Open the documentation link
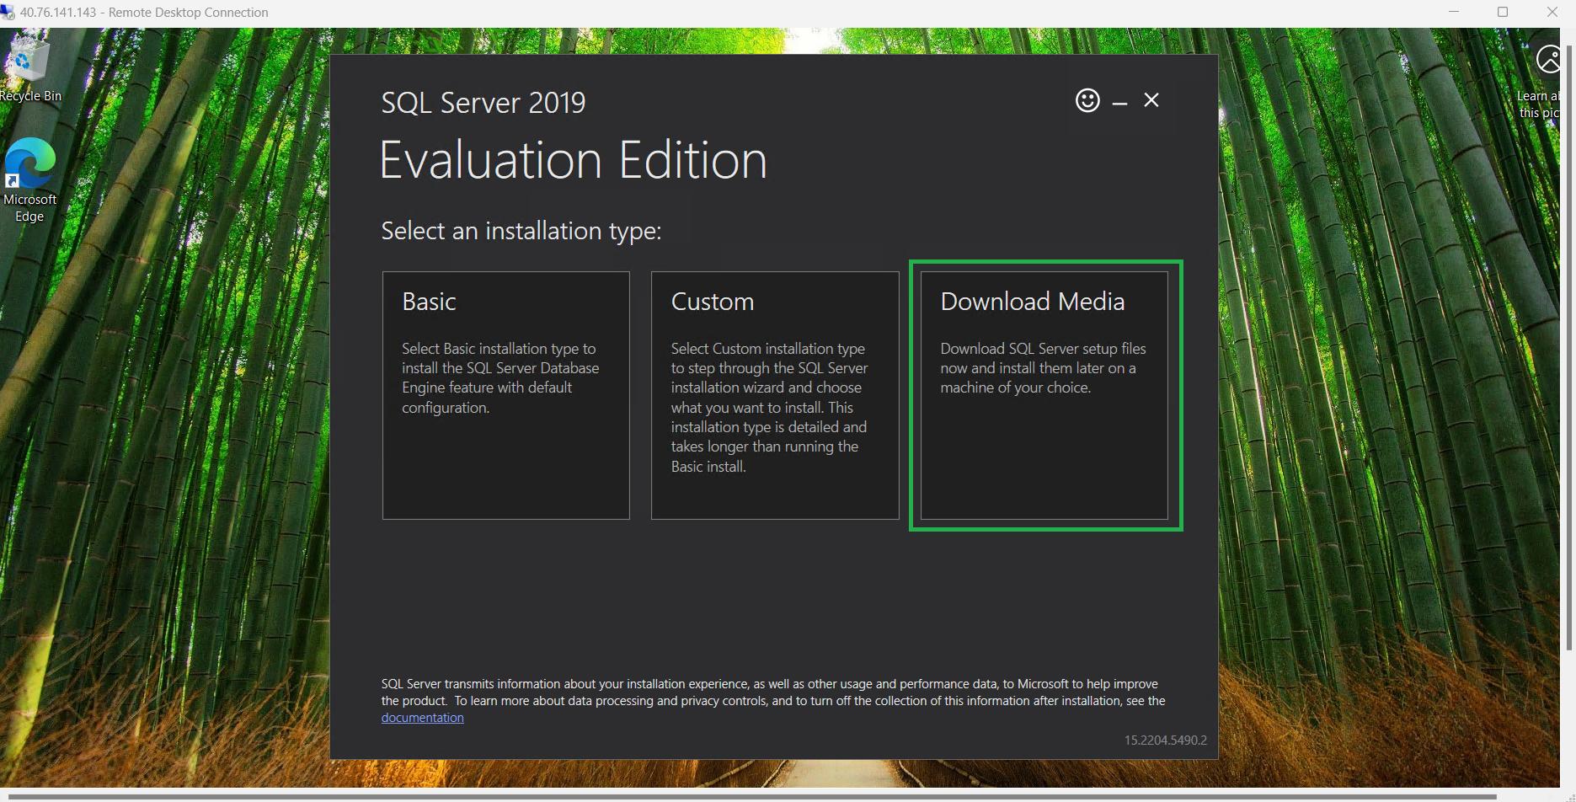This screenshot has width=1576, height=802. click(422, 718)
